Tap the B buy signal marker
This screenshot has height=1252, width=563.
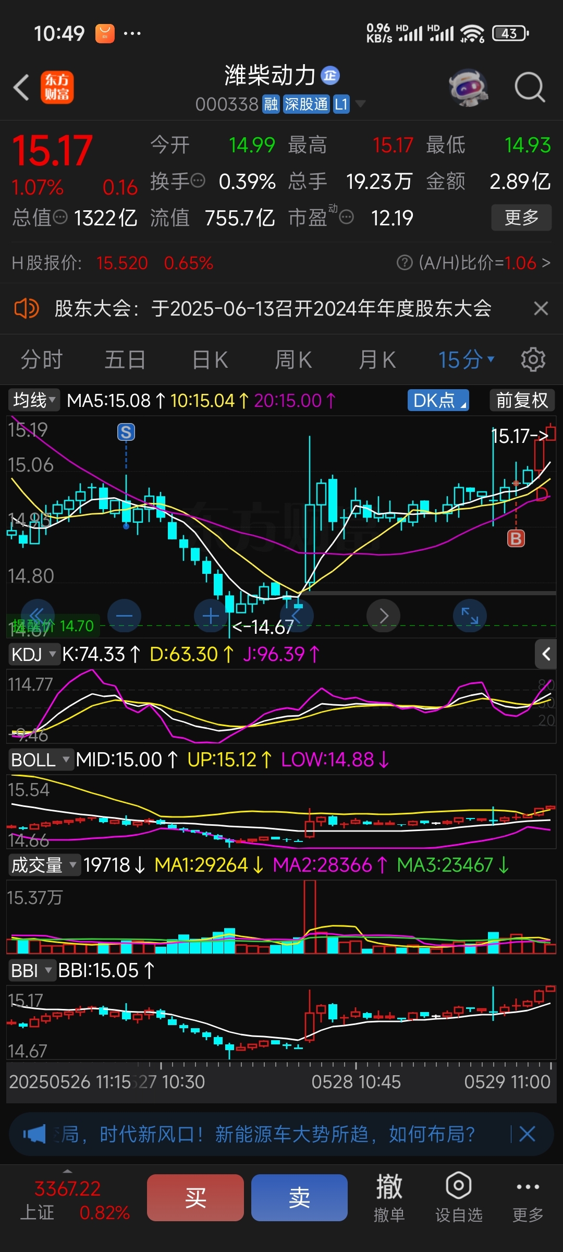(x=516, y=538)
